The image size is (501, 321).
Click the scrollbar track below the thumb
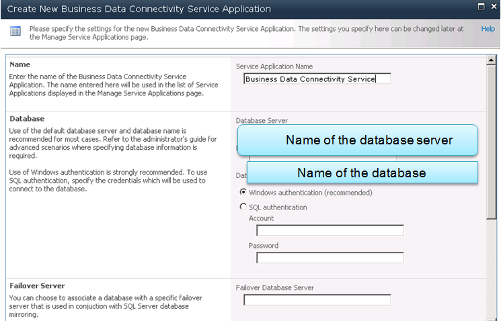pos(492,269)
